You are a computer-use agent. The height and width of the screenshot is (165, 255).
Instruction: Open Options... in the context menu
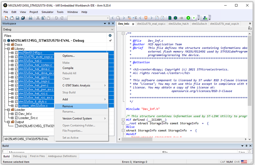pyautogui.click(x=81, y=56)
